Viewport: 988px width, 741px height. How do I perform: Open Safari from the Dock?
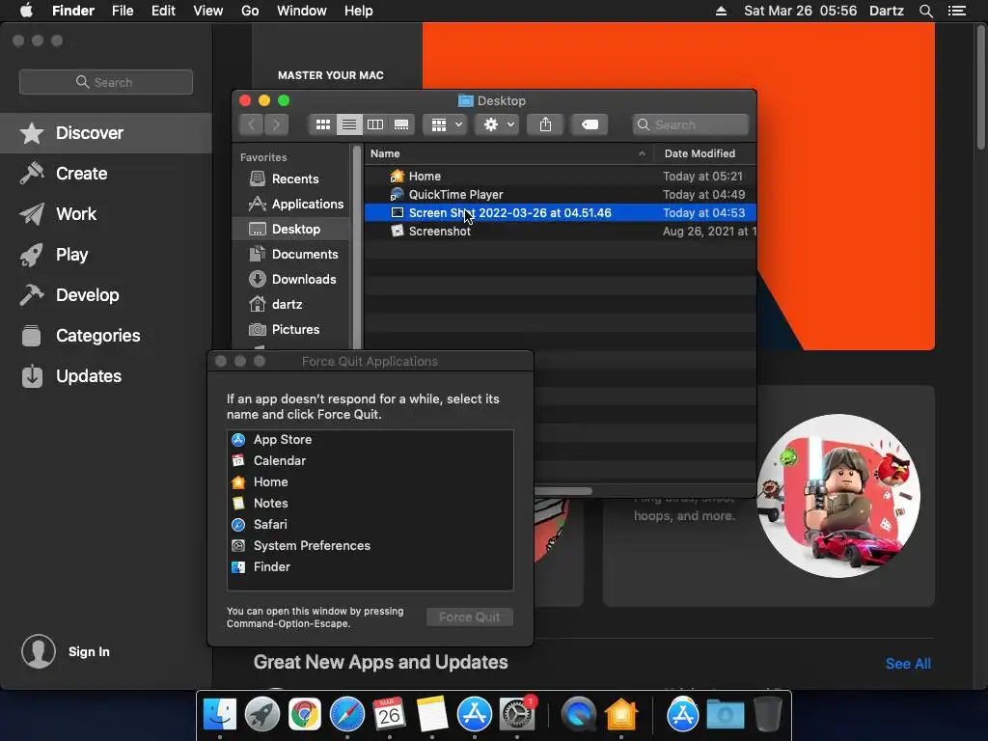(347, 715)
